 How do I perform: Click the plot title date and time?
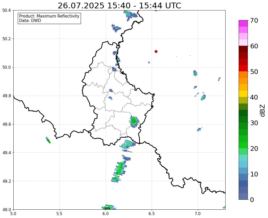[x=119, y=6]
